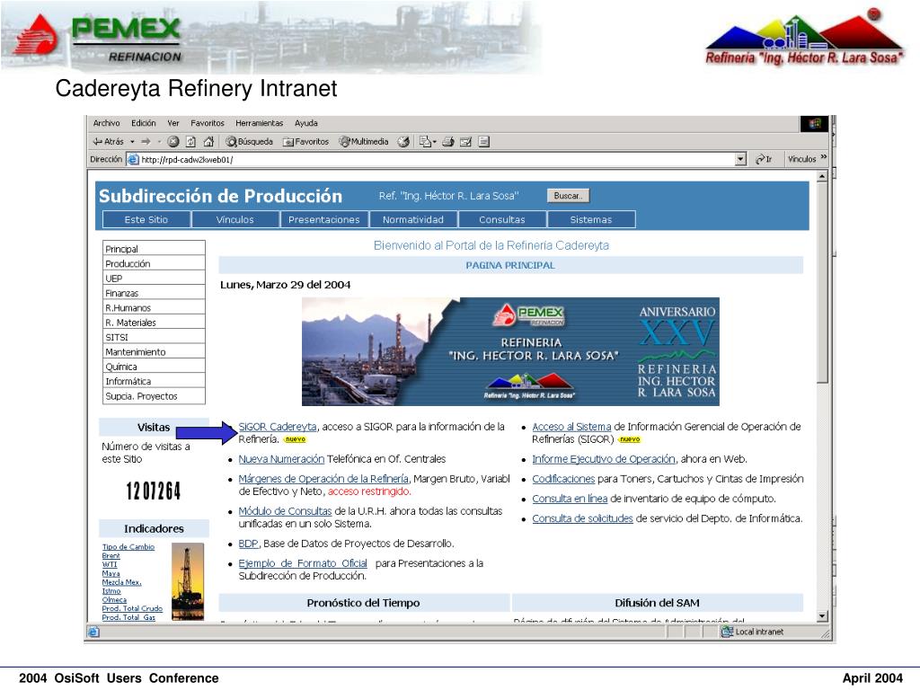Open the Módulo de Consultas link
Screen dimensions: 920x690
point(285,511)
